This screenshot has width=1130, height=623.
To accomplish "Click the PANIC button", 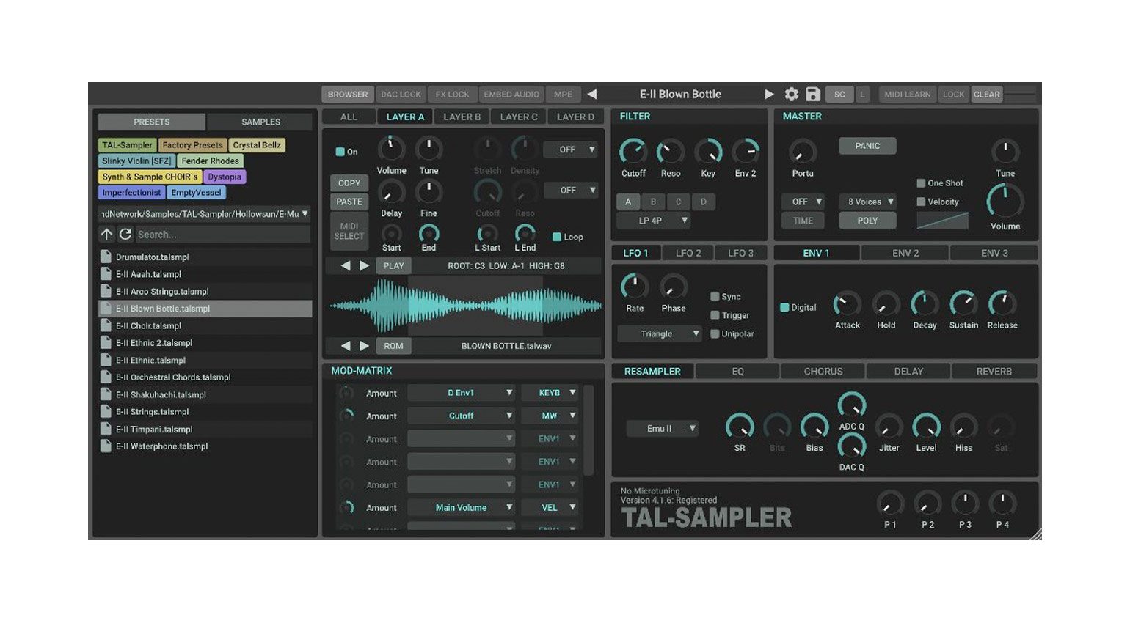I will (x=867, y=146).
